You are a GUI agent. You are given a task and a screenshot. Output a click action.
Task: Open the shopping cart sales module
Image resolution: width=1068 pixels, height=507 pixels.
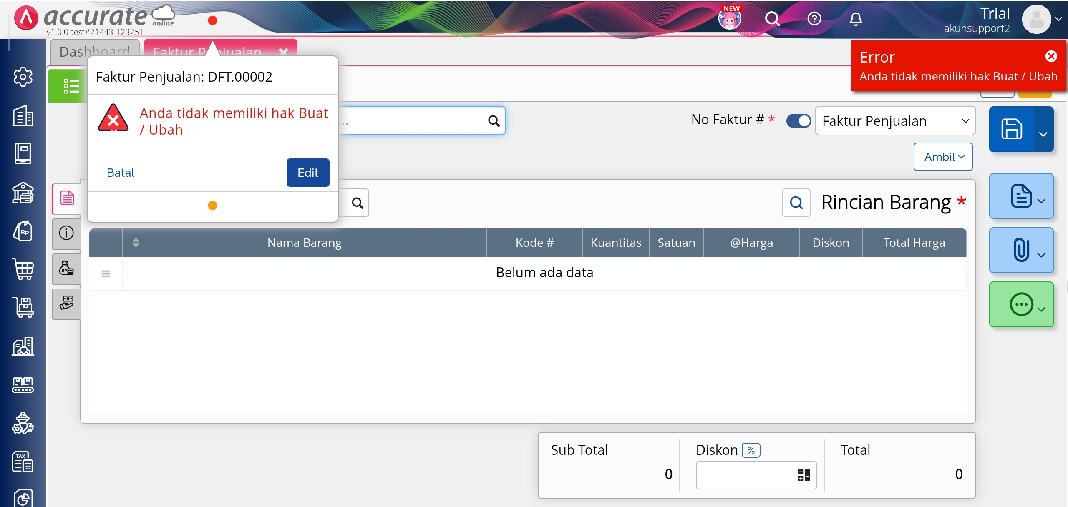23,269
